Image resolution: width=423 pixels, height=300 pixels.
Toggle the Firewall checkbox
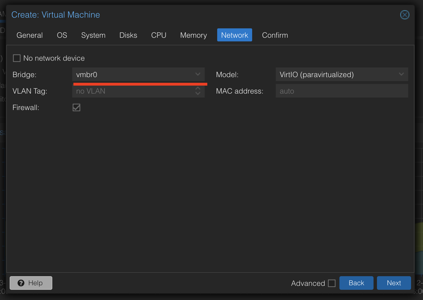click(76, 107)
